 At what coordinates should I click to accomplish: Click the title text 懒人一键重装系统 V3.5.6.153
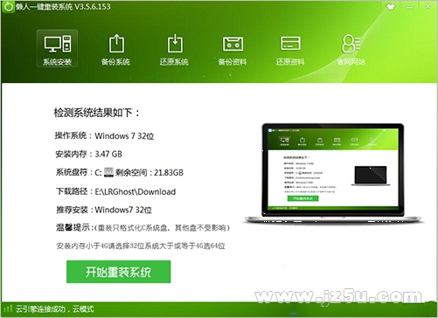point(64,6)
